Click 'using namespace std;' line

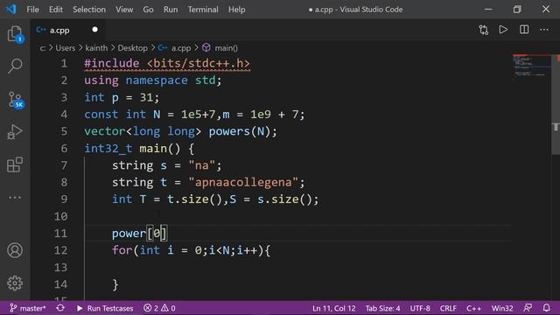(x=153, y=80)
